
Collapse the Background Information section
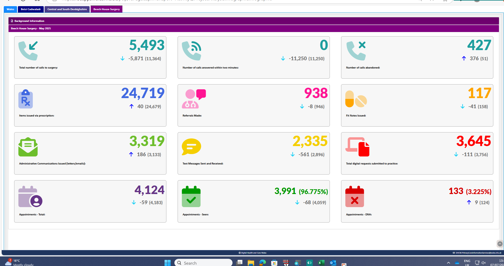(x=253, y=21)
